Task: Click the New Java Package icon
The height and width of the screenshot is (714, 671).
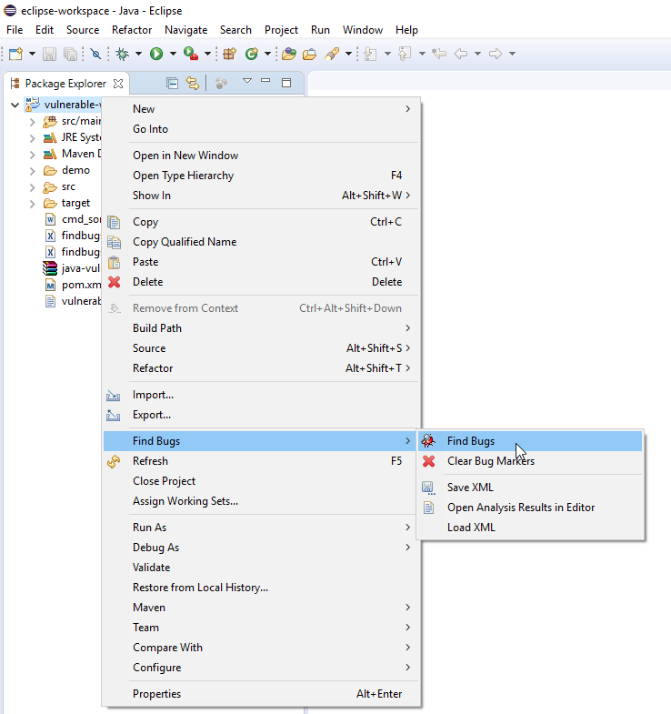Action: 229,54
